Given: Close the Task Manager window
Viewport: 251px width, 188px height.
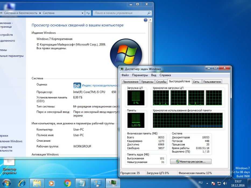Looking at the screenshot, I should pos(225,68).
